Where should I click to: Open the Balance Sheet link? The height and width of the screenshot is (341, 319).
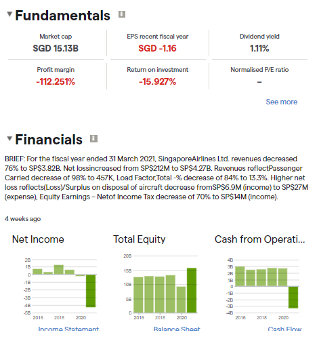[x=177, y=329]
